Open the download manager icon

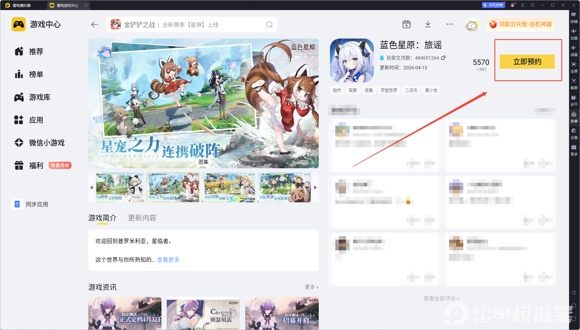[428, 24]
